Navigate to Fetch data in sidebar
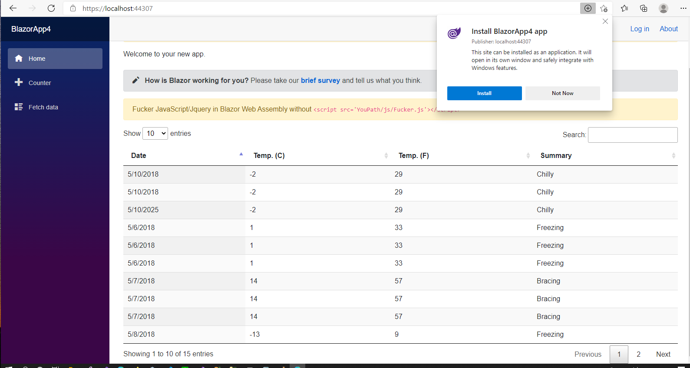Screen dimensions: 690x368 [43, 107]
